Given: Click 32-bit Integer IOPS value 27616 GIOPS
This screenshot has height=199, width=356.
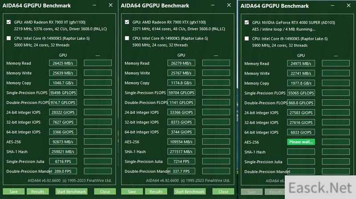Looking at the screenshot, I should tap(301, 122).
